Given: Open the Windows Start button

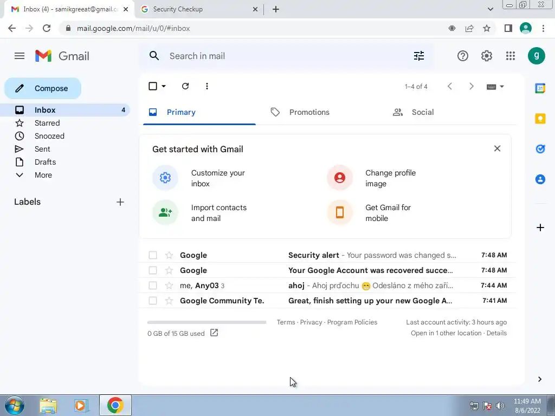Looking at the screenshot, I should tap(15, 405).
